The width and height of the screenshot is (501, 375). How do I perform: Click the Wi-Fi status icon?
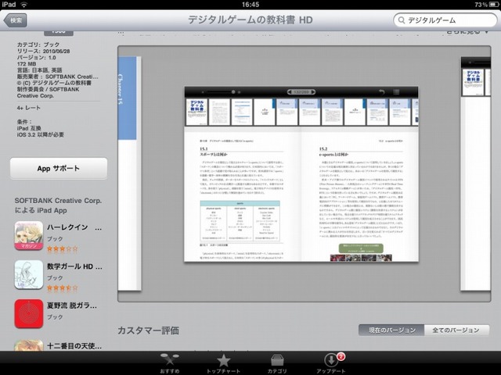point(24,5)
